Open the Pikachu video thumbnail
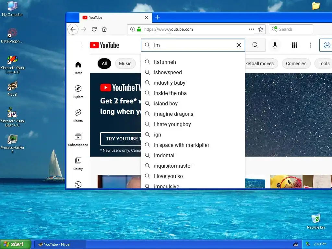This screenshot has height=249, width=332. click(286, 182)
